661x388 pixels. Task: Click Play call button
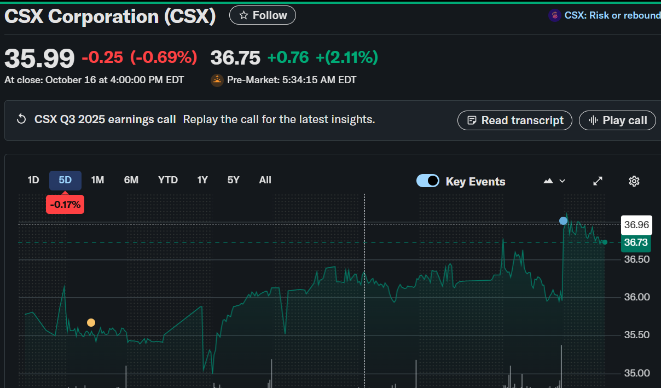point(617,120)
